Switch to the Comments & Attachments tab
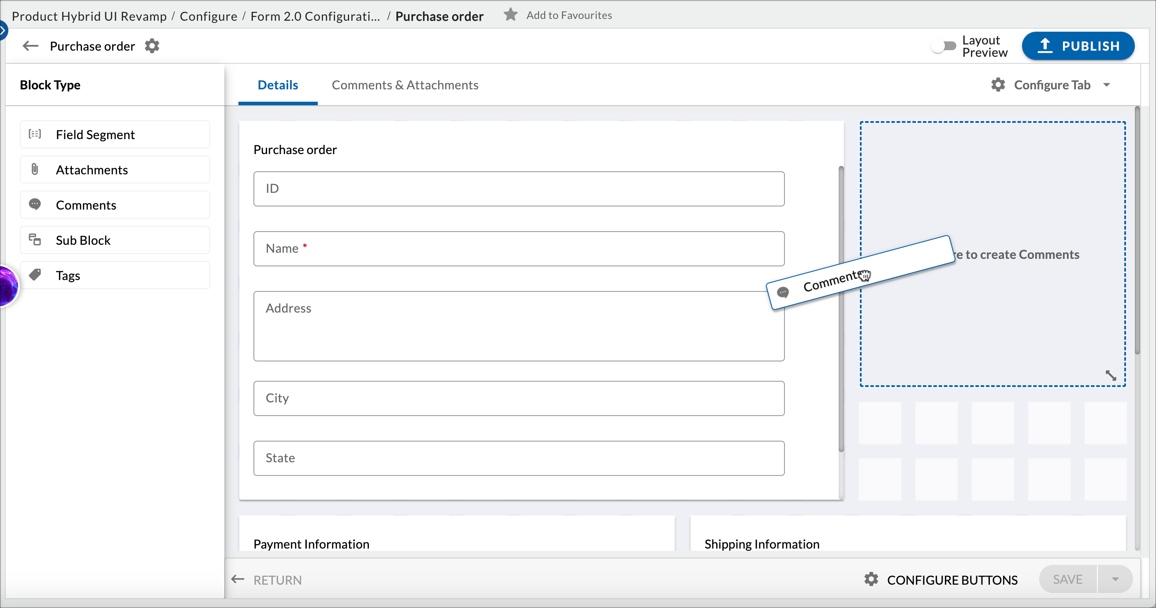The width and height of the screenshot is (1156, 608). click(405, 85)
